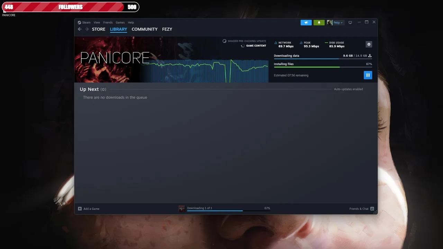Open the Steam menu

(x=86, y=22)
